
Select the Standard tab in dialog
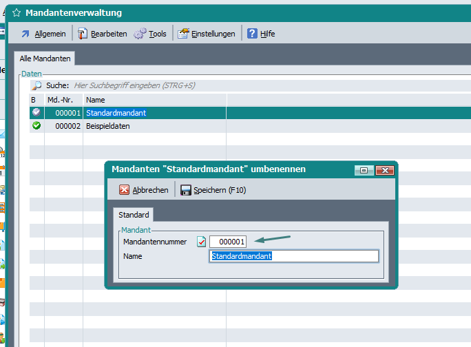pos(135,215)
